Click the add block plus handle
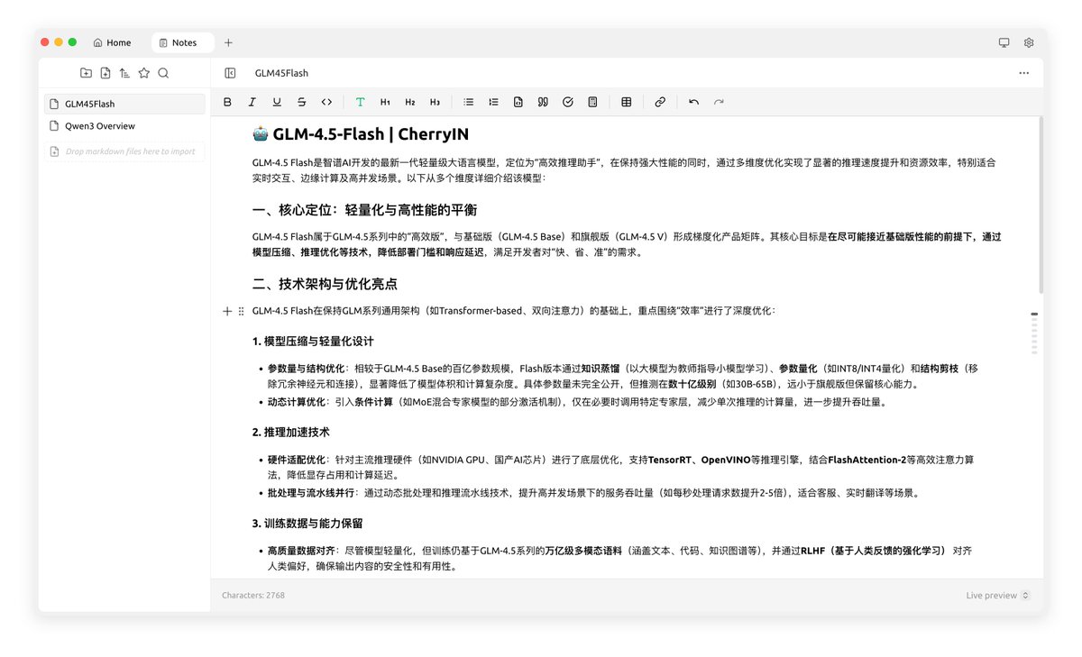 [227, 311]
